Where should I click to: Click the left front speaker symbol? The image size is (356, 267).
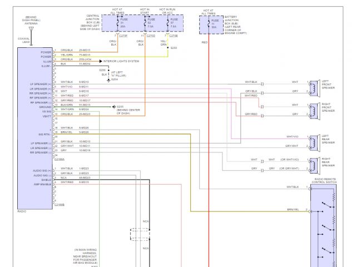click(315, 87)
